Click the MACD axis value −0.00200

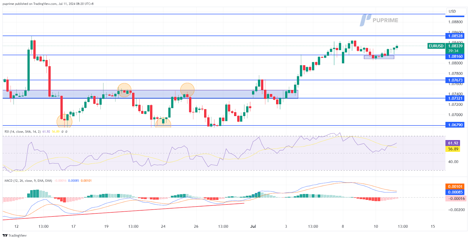pos(456,210)
